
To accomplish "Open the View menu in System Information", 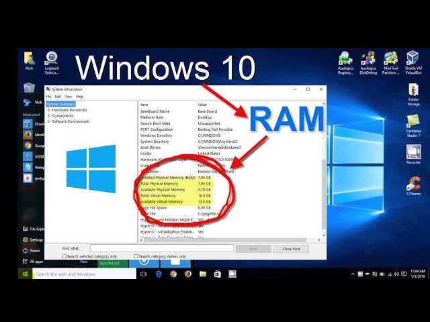I will pos(69,97).
